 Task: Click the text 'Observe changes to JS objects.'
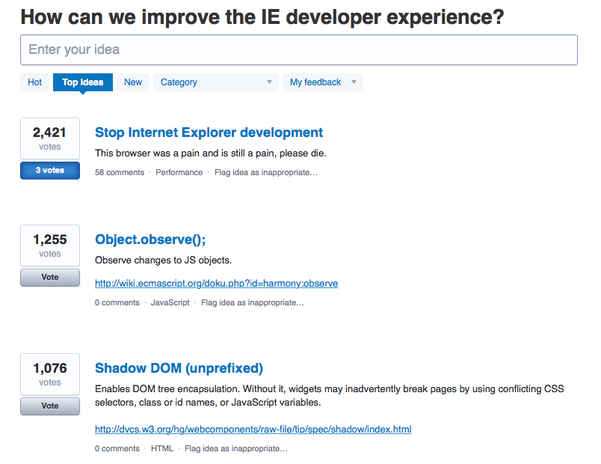(163, 260)
